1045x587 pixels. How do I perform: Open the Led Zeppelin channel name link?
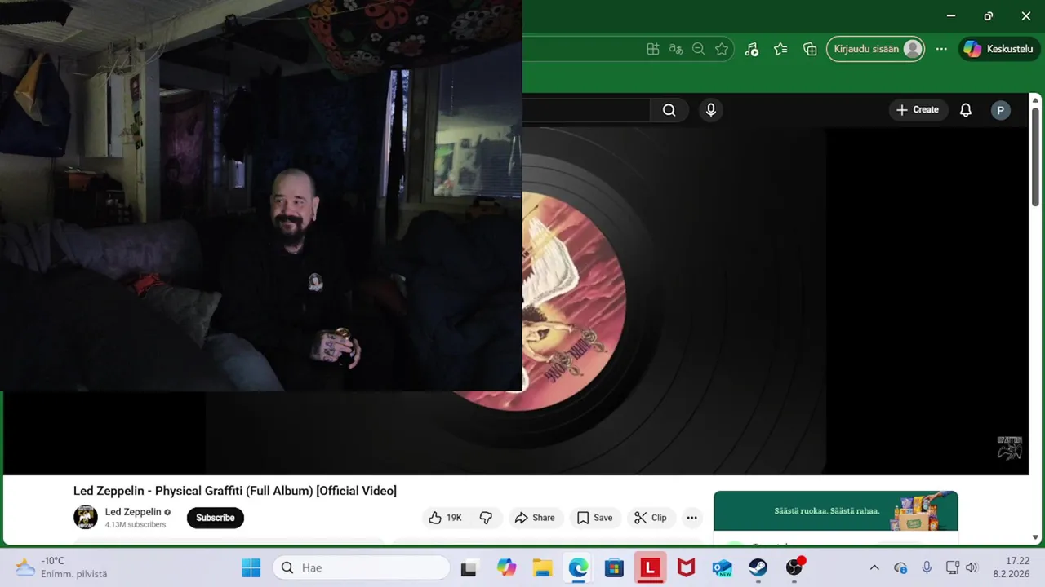point(133,512)
